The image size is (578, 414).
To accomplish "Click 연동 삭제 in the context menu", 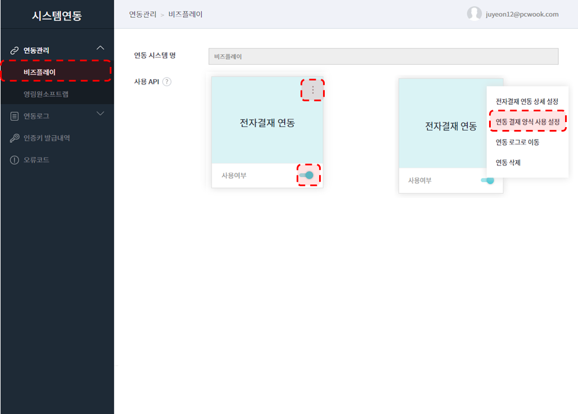I will (508, 163).
